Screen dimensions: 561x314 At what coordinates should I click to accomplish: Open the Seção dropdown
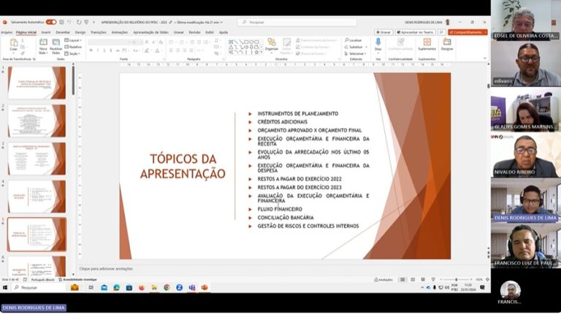click(x=74, y=53)
